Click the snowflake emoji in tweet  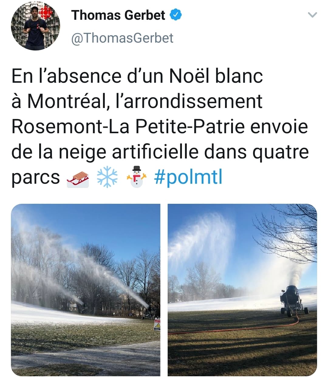107,178
